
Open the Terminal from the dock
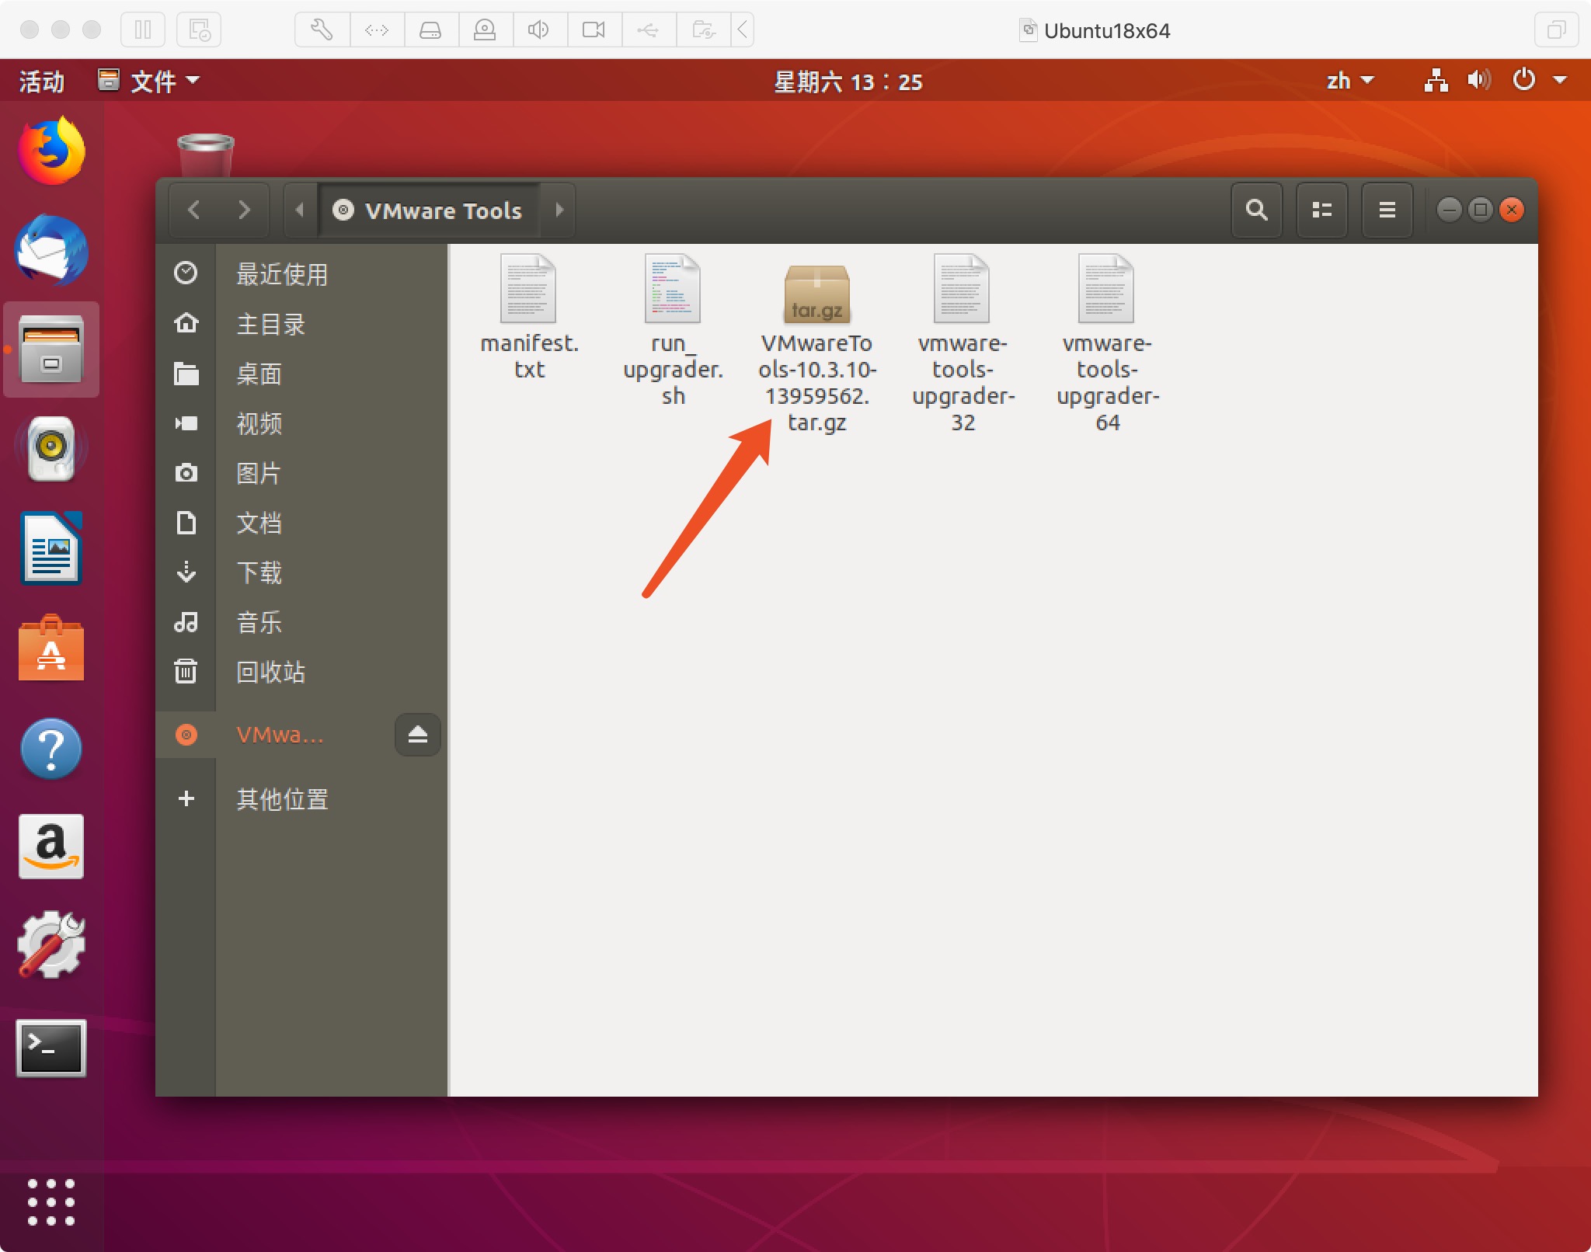click(x=50, y=1049)
